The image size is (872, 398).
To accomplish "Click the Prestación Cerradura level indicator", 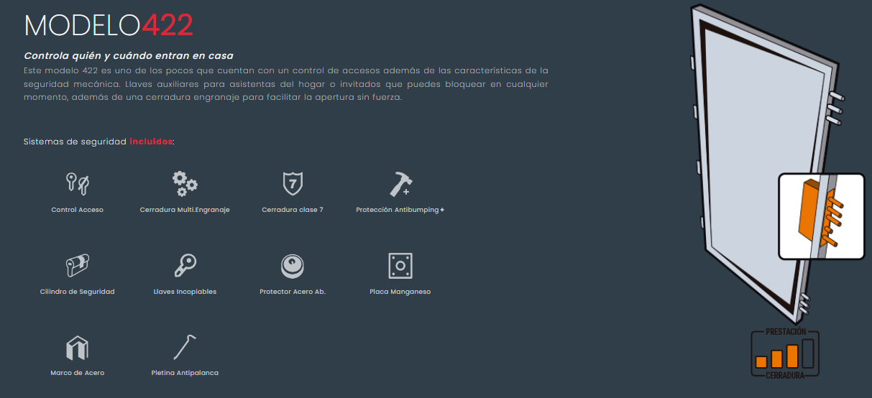I will pos(785,353).
